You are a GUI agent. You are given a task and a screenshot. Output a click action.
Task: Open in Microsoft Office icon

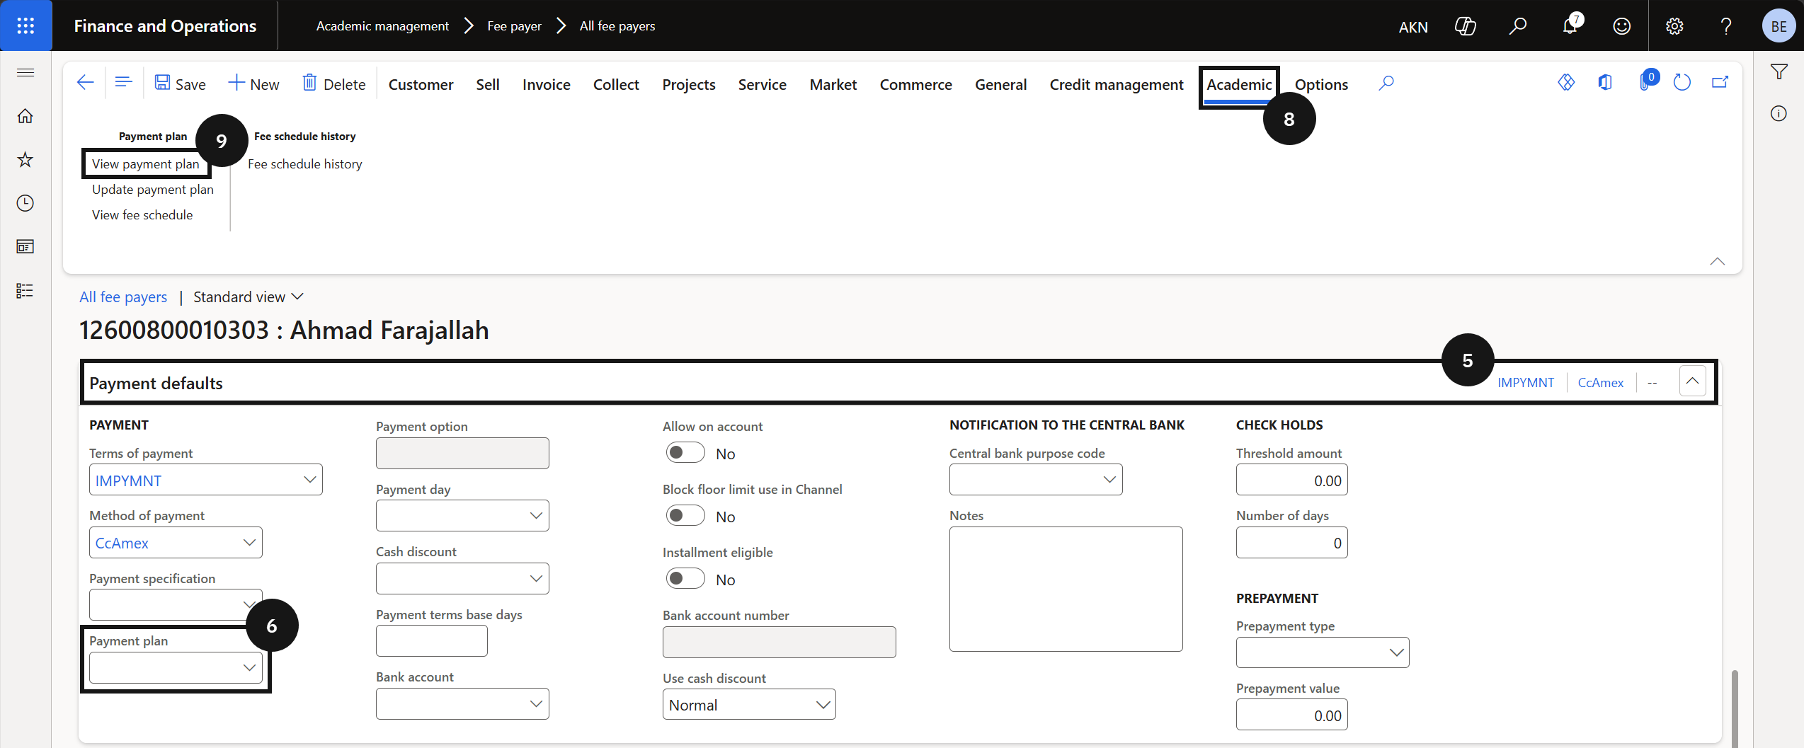pyautogui.click(x=1605, y=83)
